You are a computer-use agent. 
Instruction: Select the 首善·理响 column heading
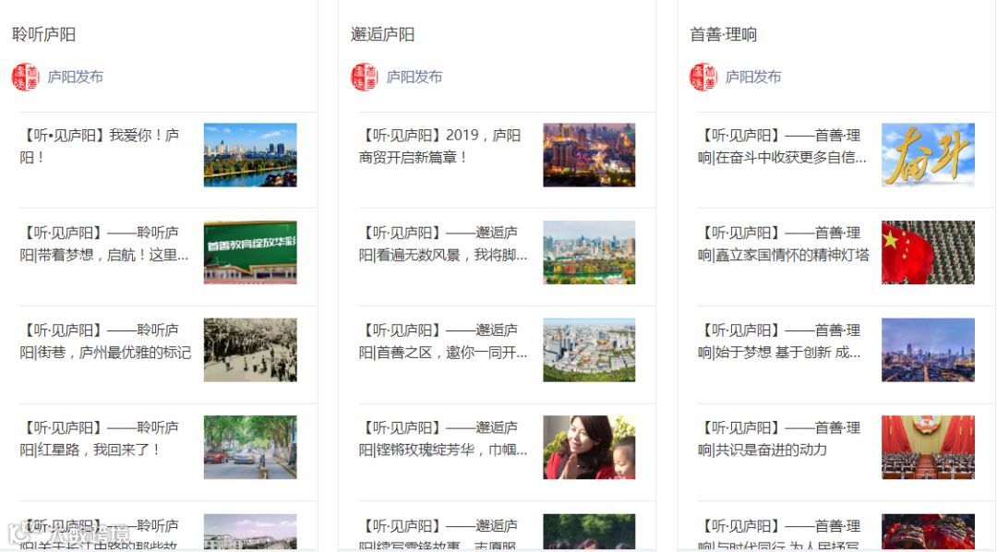pos(723,34)
